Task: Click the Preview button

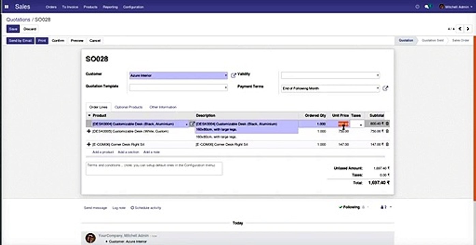Action: click(77, 40)
